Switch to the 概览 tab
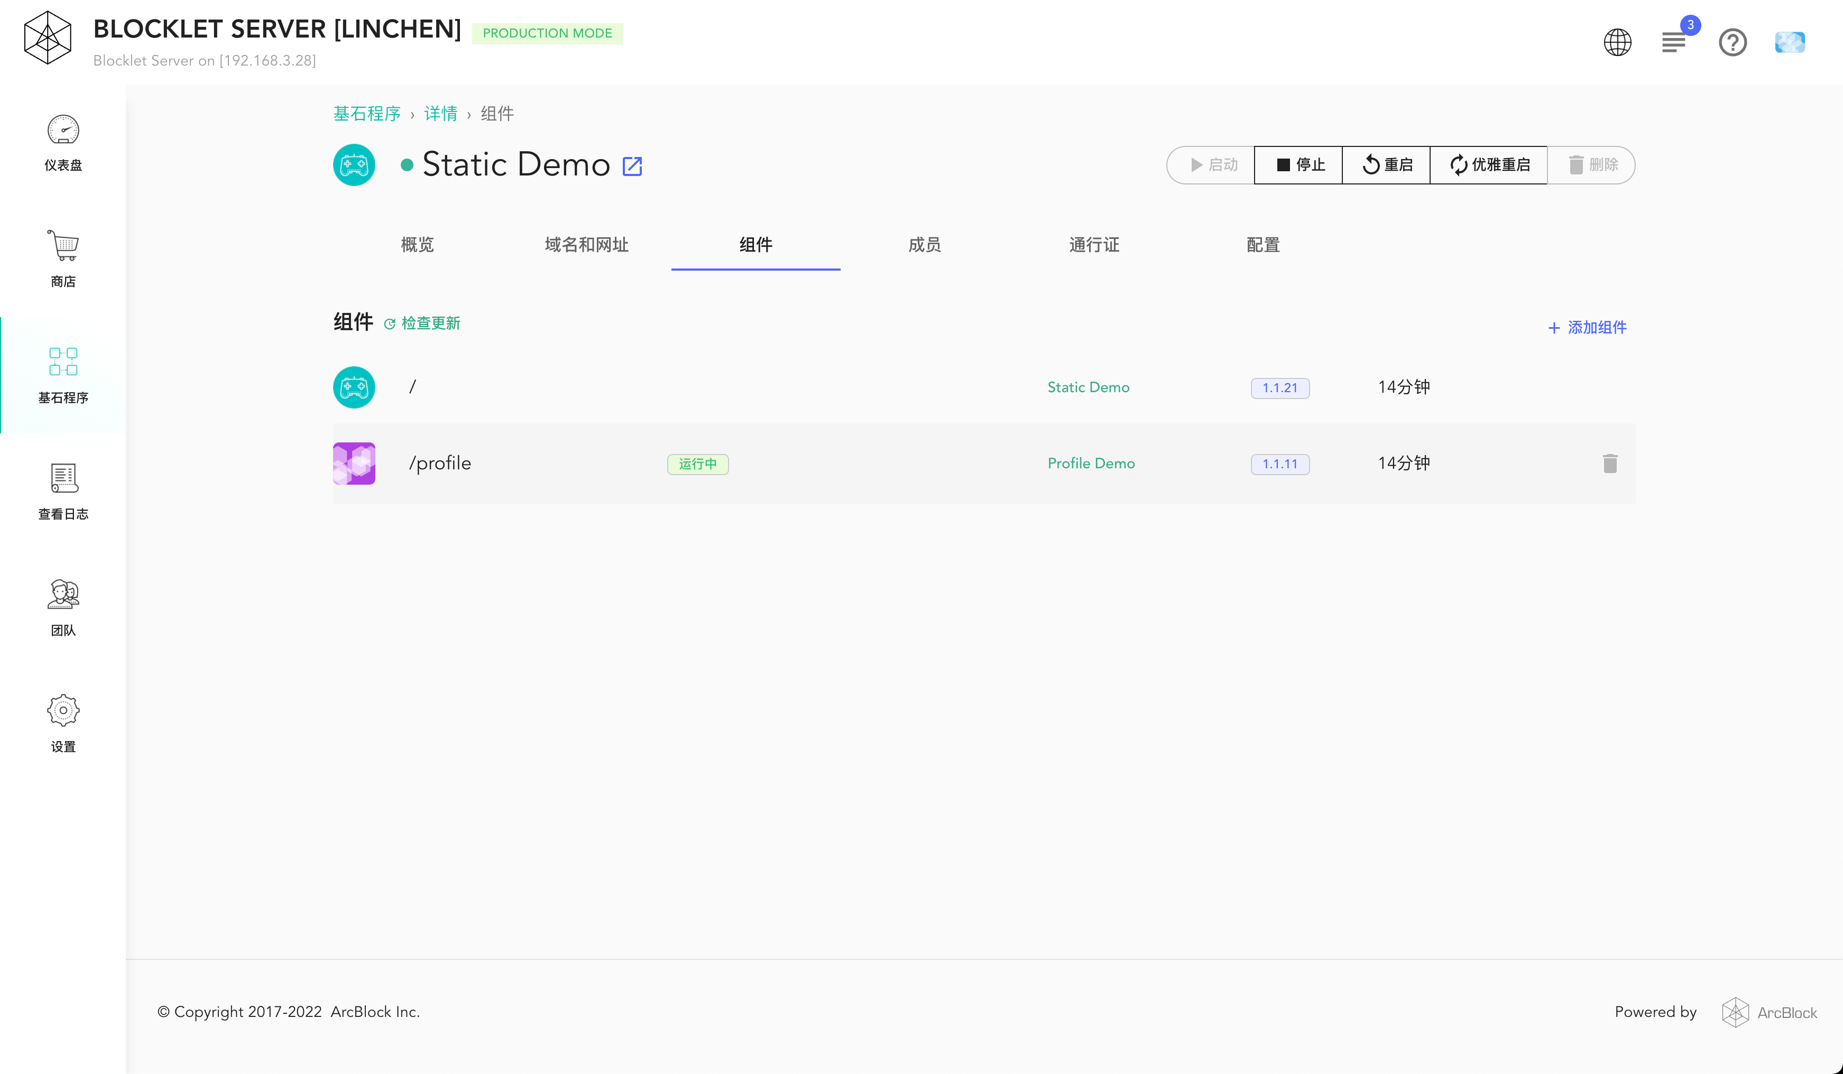This screenshot has width=1843, height=1074. pos(417,245)
